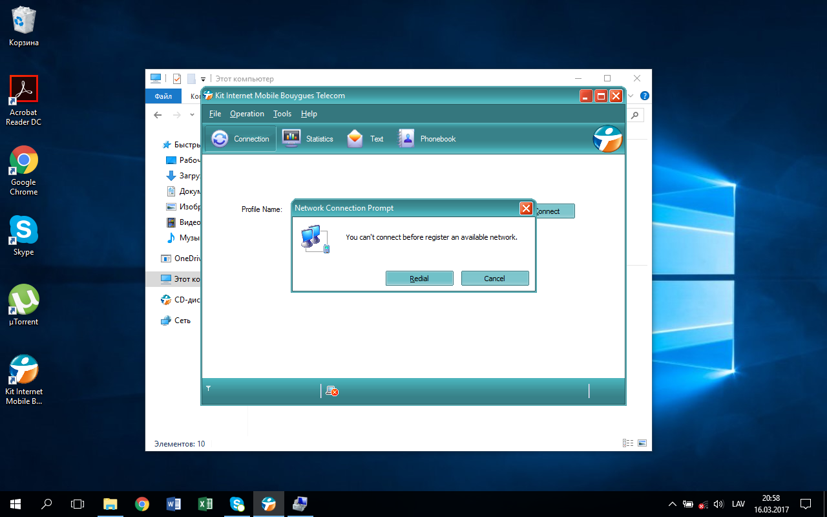Image resolution: width=827 pixels, height=517 pixels.
Task: Open the Operation menu
Action: (x=247, y=114)
